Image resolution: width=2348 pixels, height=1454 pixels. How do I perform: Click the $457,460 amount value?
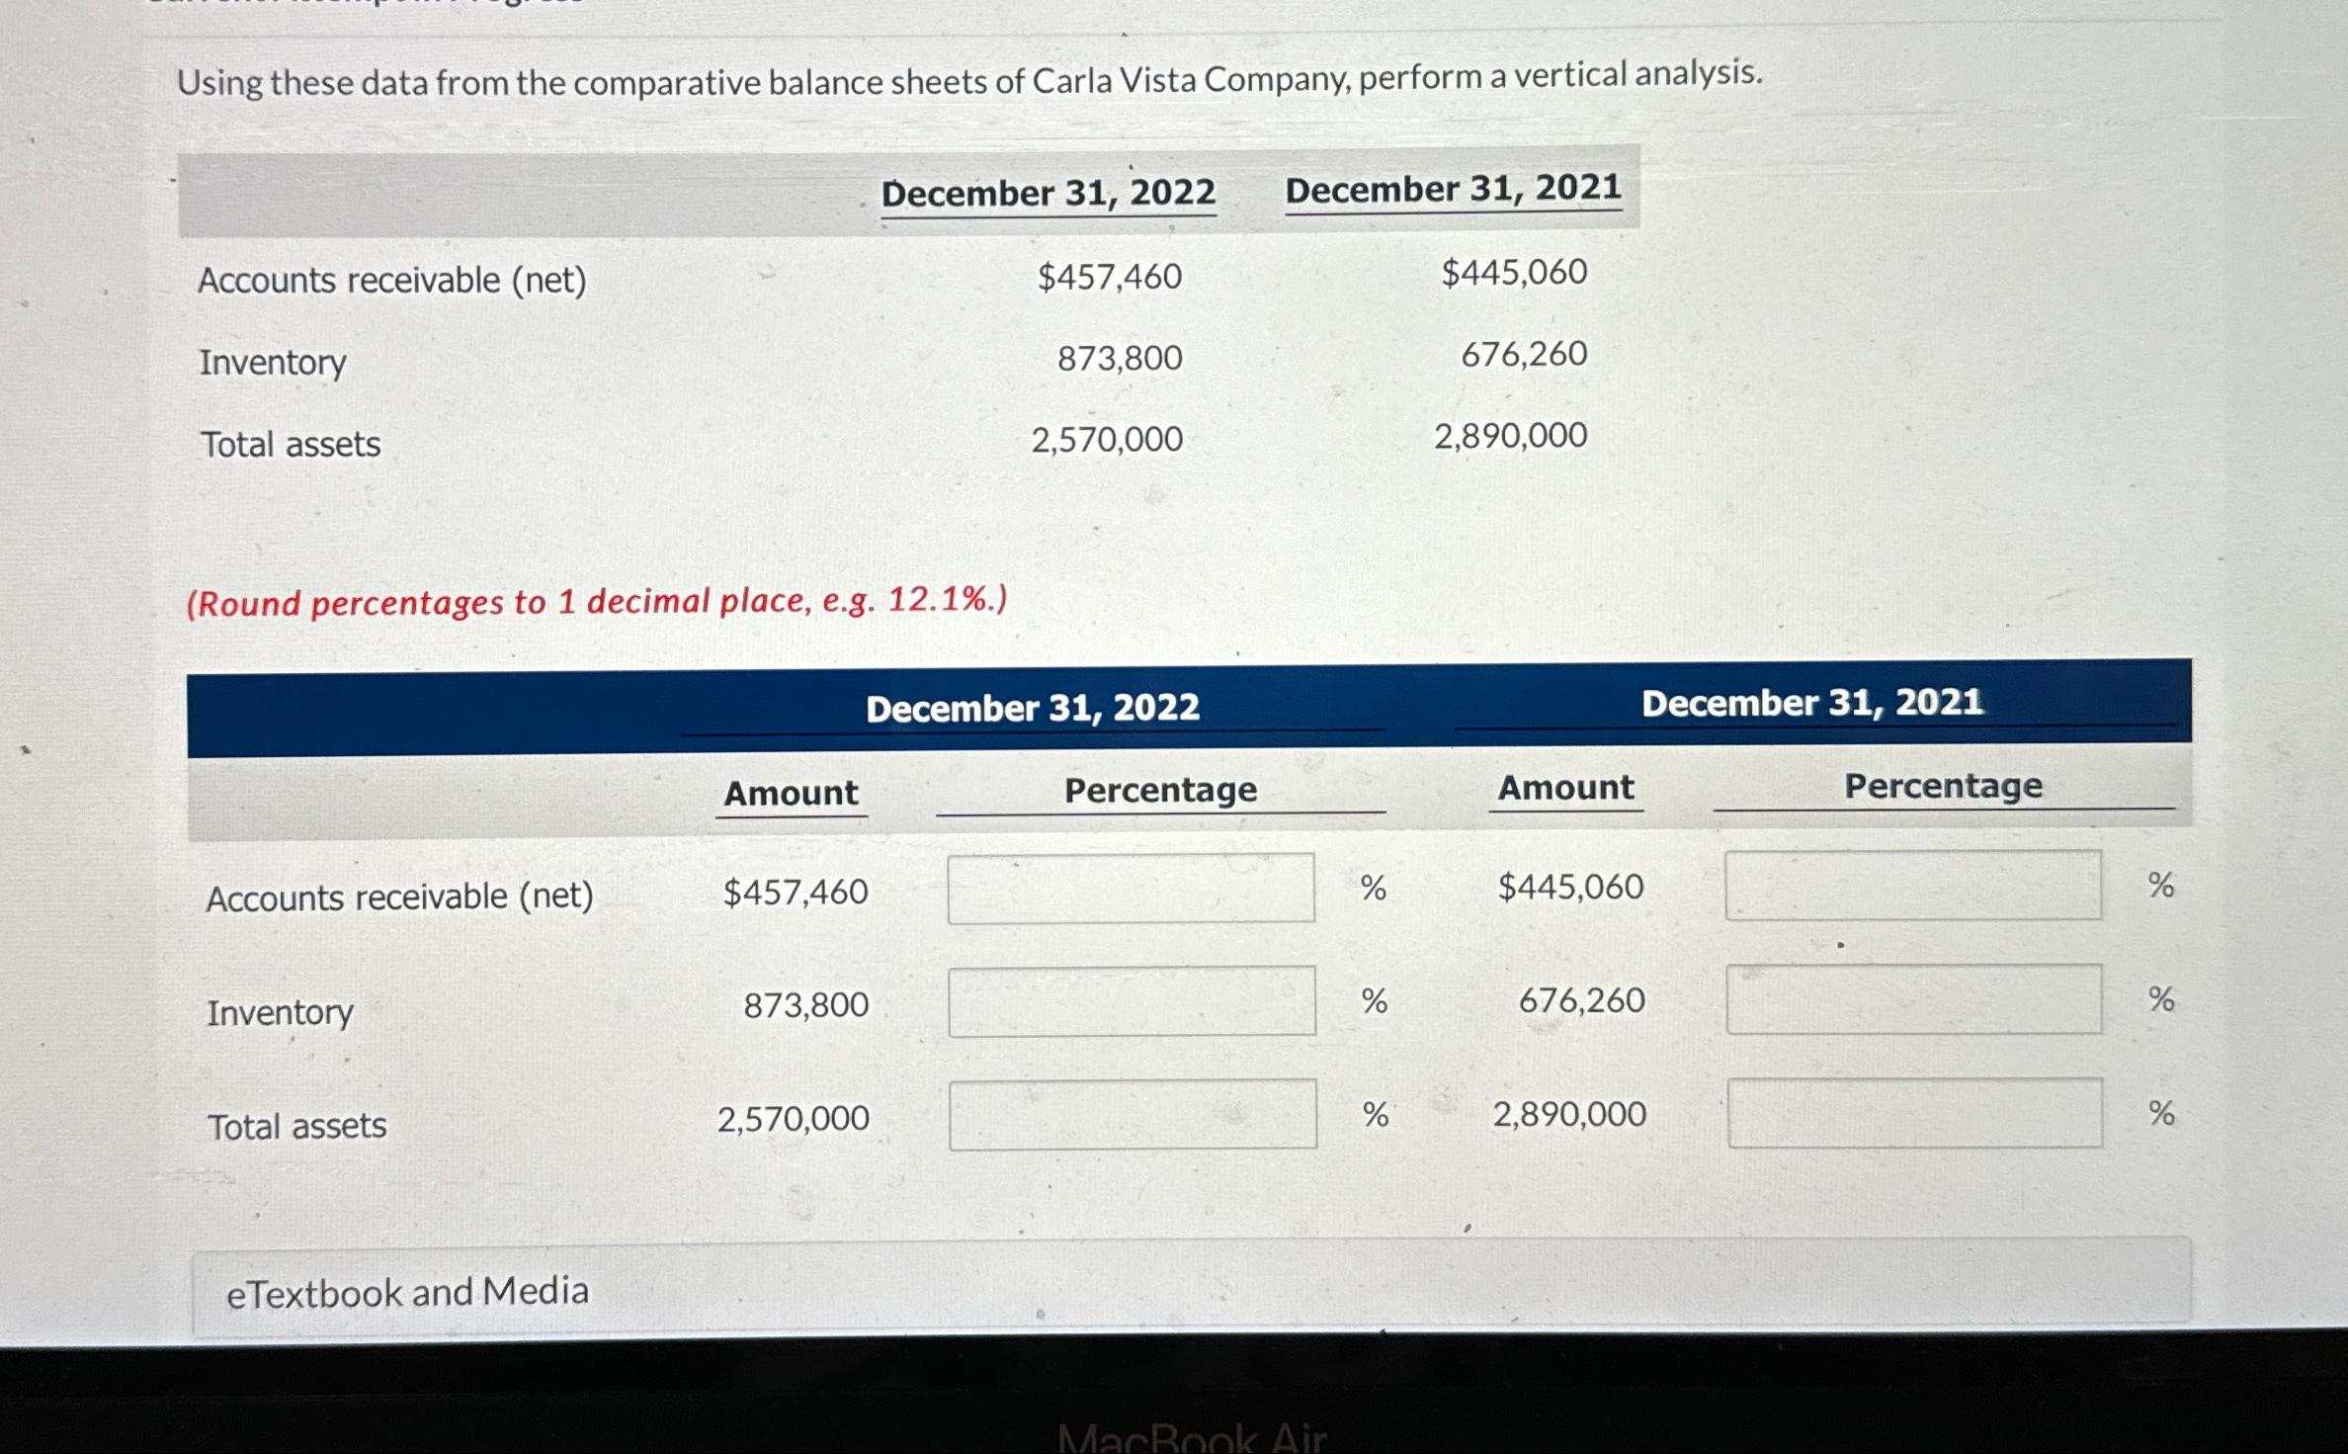tap(796, 891)
